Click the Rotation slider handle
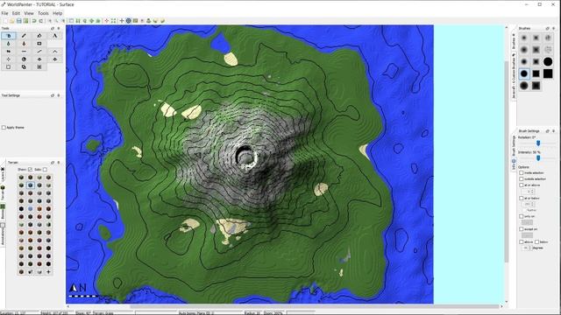 tap(538, 143)
